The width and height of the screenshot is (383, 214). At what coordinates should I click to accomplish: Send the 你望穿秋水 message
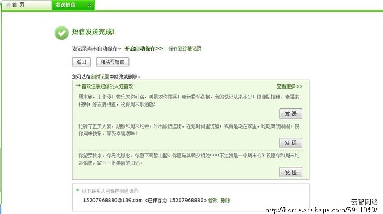pos(291,172)
